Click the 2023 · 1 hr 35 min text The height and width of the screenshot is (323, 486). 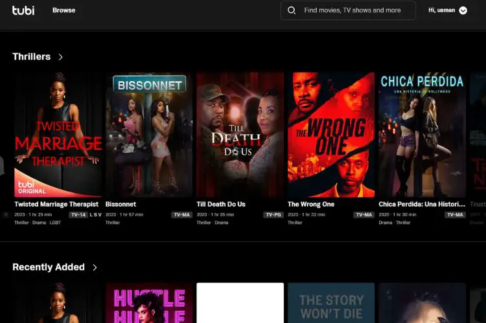click(x=215, y=215)
